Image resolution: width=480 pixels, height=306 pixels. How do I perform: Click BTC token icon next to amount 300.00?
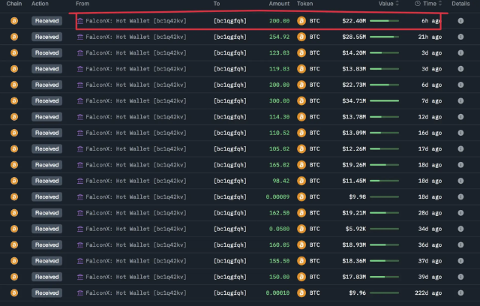[x=301, y=100]
